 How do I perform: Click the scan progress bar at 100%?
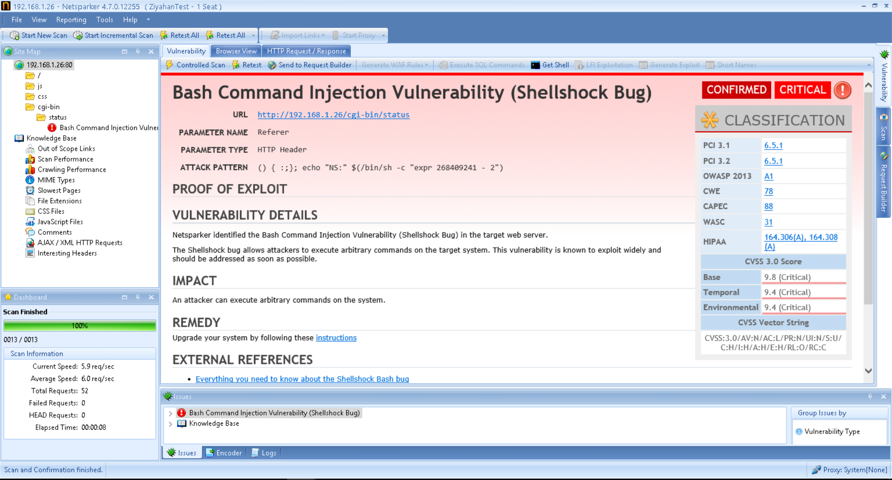coord(79,326)
